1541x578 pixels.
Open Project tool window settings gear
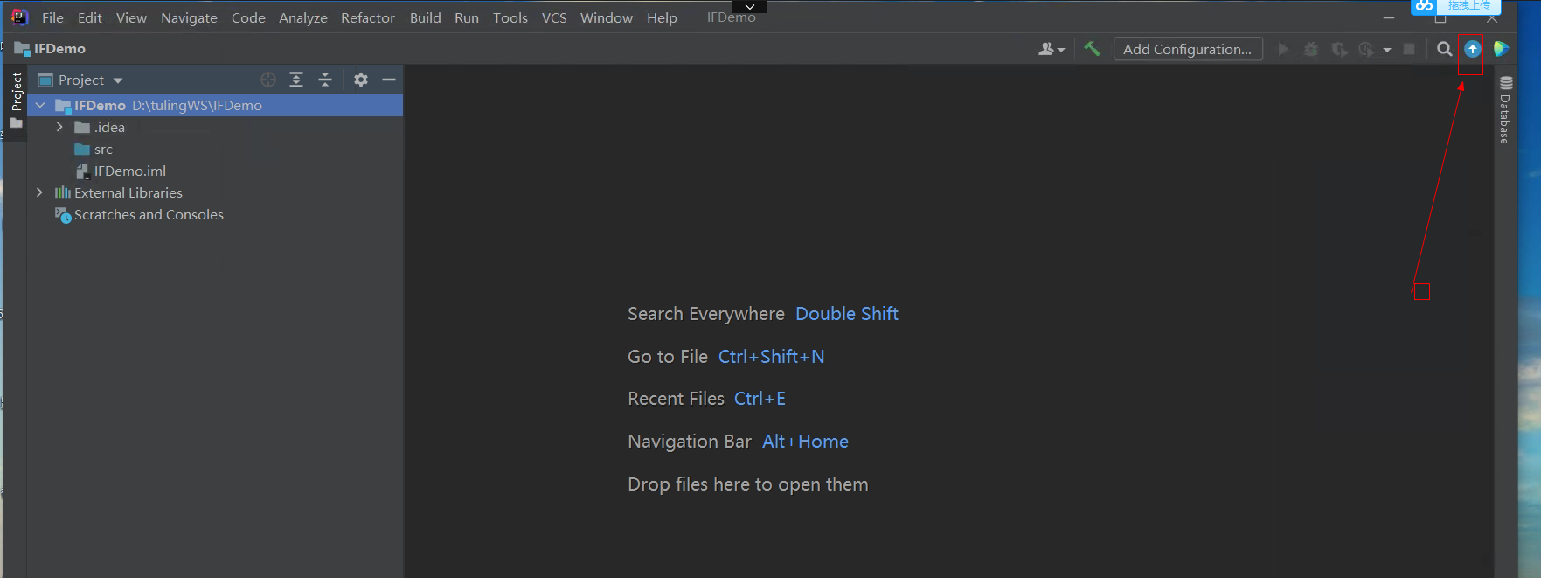click(x=361, y=80)
